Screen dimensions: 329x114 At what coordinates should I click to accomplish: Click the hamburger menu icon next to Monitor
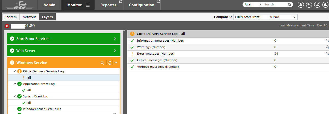(x=88, y=5)
